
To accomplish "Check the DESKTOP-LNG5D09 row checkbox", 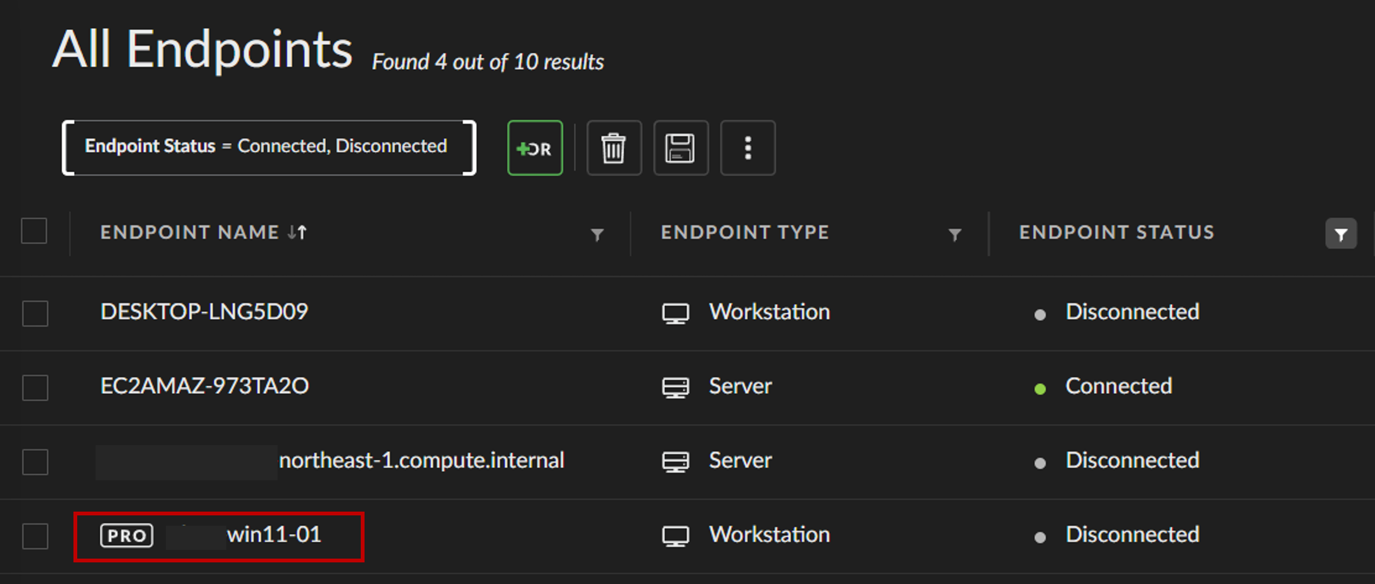I will tap(35, 313).
